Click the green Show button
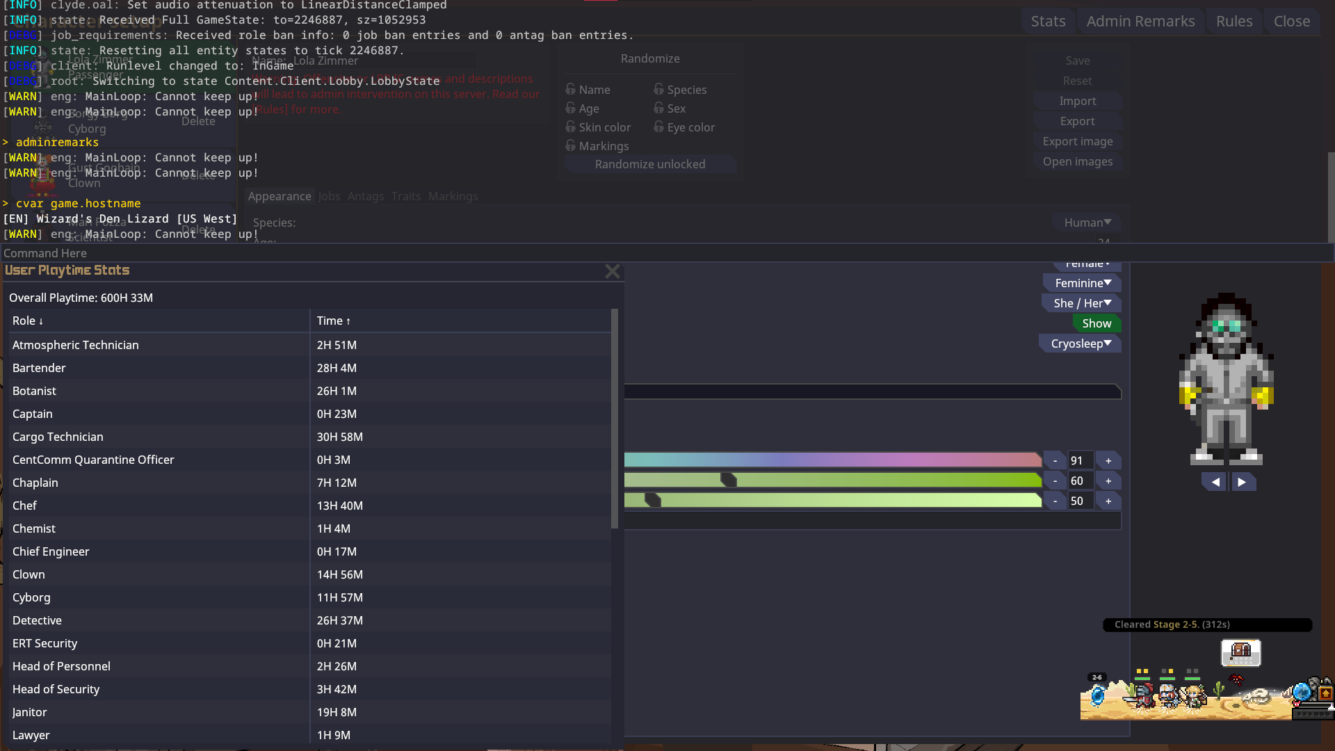 click(1097, 323)
